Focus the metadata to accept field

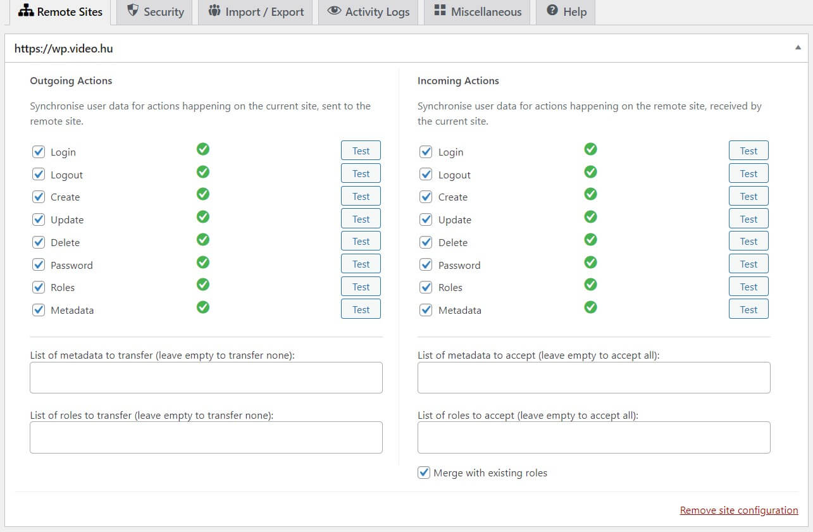594,378
